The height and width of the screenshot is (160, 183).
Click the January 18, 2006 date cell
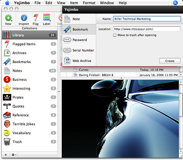tap(158, 75)
